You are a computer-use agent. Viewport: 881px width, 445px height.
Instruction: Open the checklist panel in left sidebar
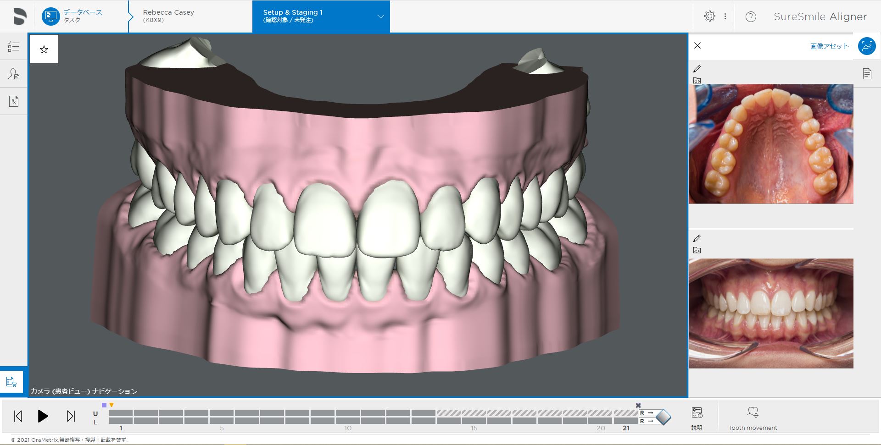[x=13, y=46]
